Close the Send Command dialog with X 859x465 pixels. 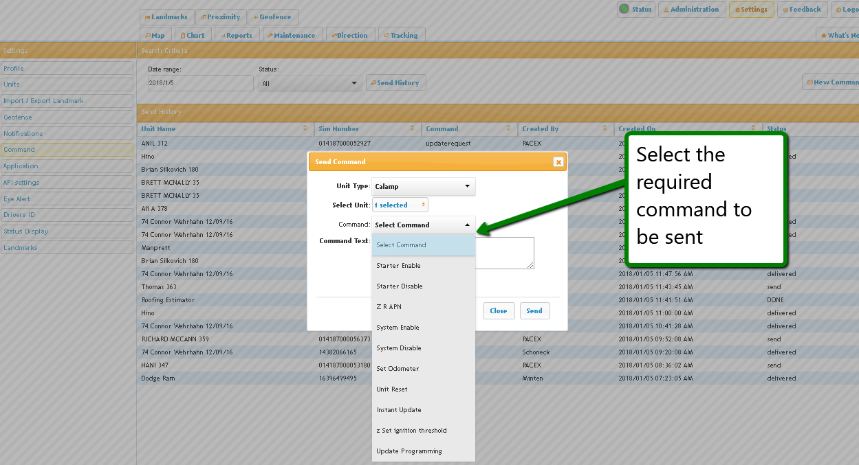[558, 162]
